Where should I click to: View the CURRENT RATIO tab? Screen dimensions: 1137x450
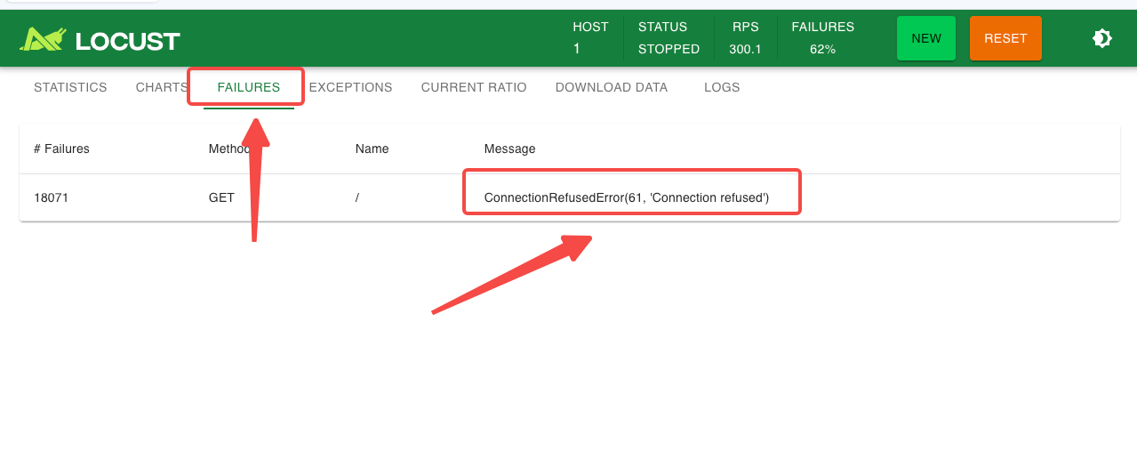(473, 87)
